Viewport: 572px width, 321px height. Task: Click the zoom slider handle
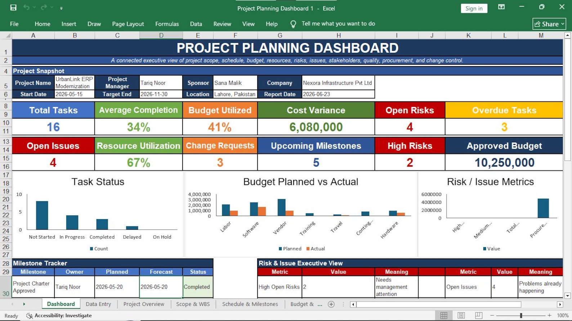pos(521,315)
